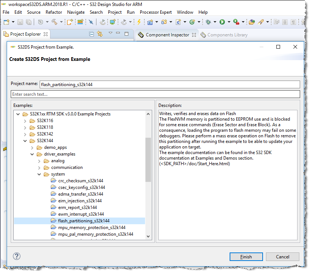Screen dimensions: 309x271
Task: Select crc_checksum_s32k144 example
Action: click(x=80, y=181)
